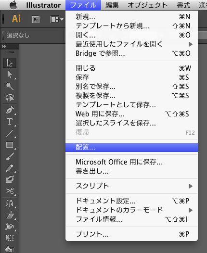Expand 最近使用したファイルを開く submenu
The height and width of the screenshot is (253, 207).
coord(132,44)
